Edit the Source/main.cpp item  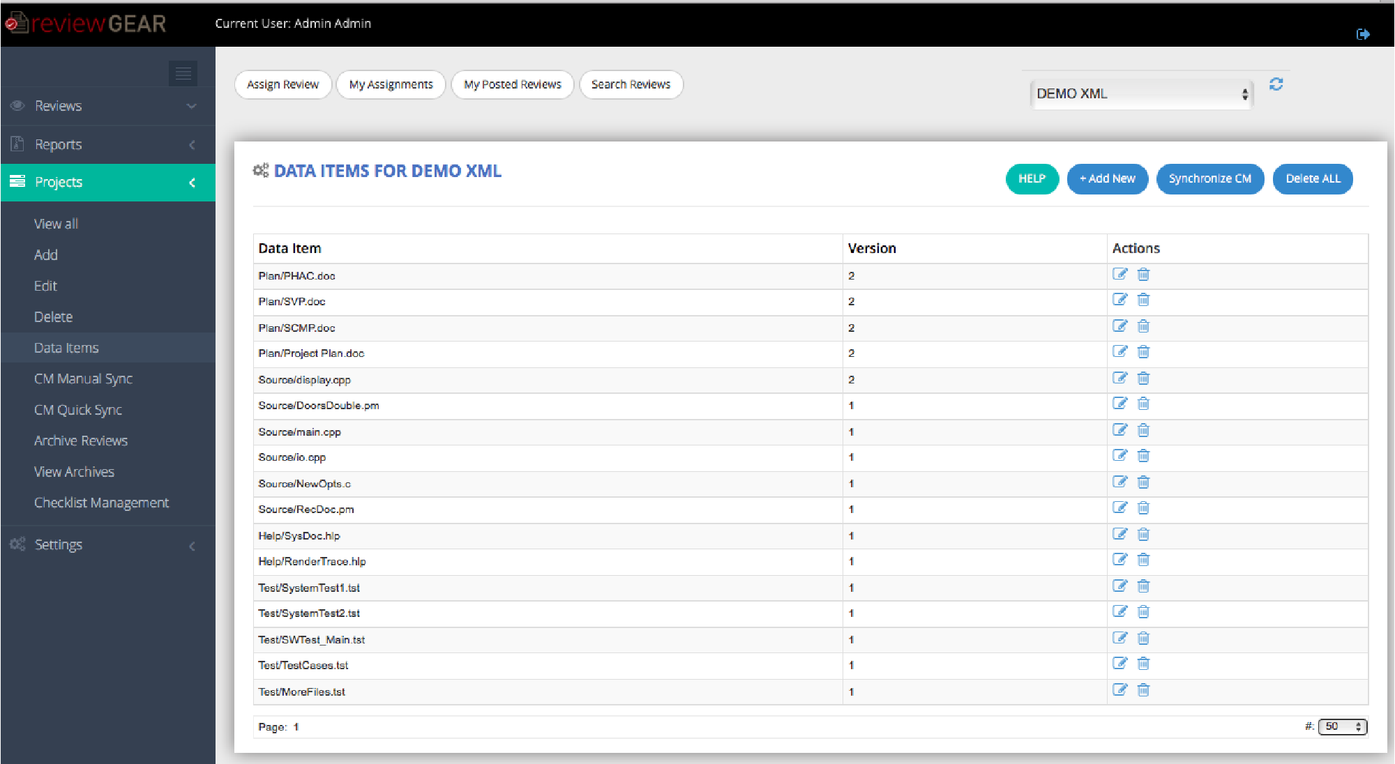point(1119,430)
